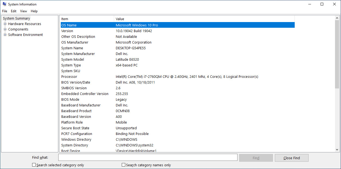
Task: Maximize the System Information window
Action: (x=322, y=4)
